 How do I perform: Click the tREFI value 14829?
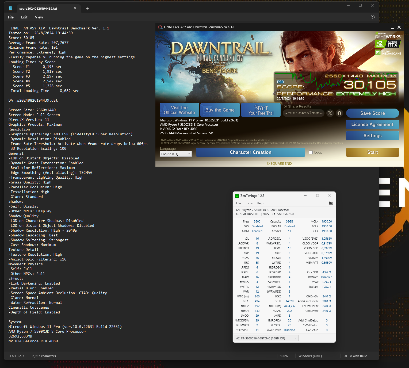coord(289,301)
